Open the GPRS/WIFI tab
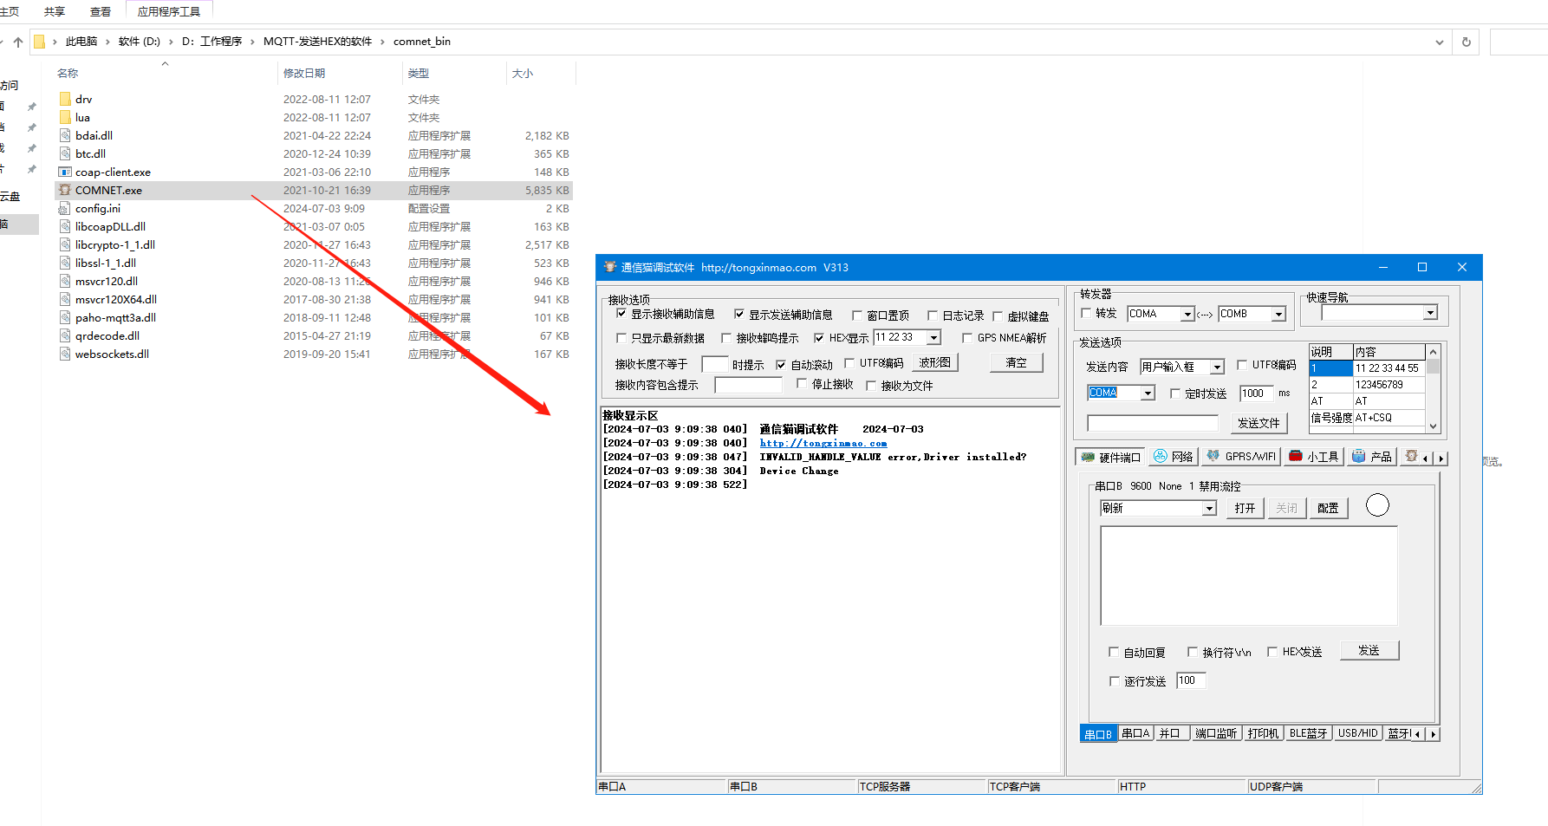The width and height of the screenshot is (1548, 826). click(x=1241, y=457)
